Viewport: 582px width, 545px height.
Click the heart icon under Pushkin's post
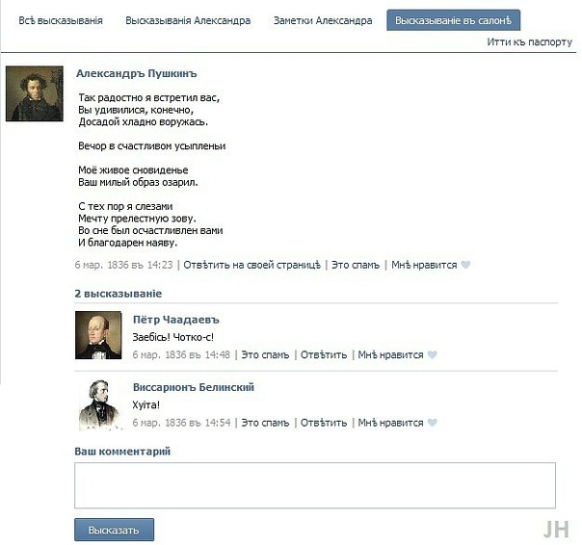[x=465, y=265]
